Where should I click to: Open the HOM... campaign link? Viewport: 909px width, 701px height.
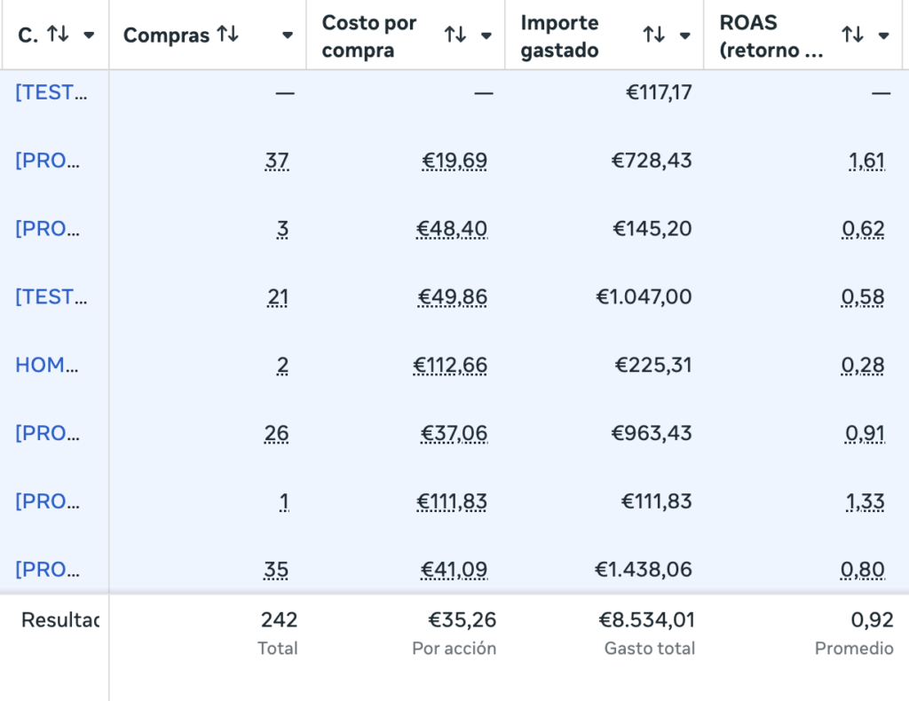pos(47,365)
